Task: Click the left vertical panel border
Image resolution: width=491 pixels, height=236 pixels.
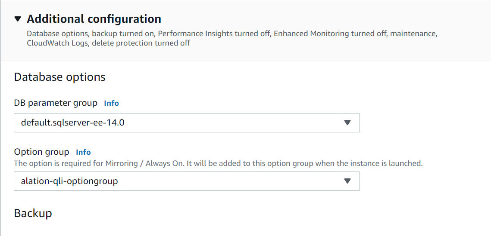Action: (x=0, y=118)
